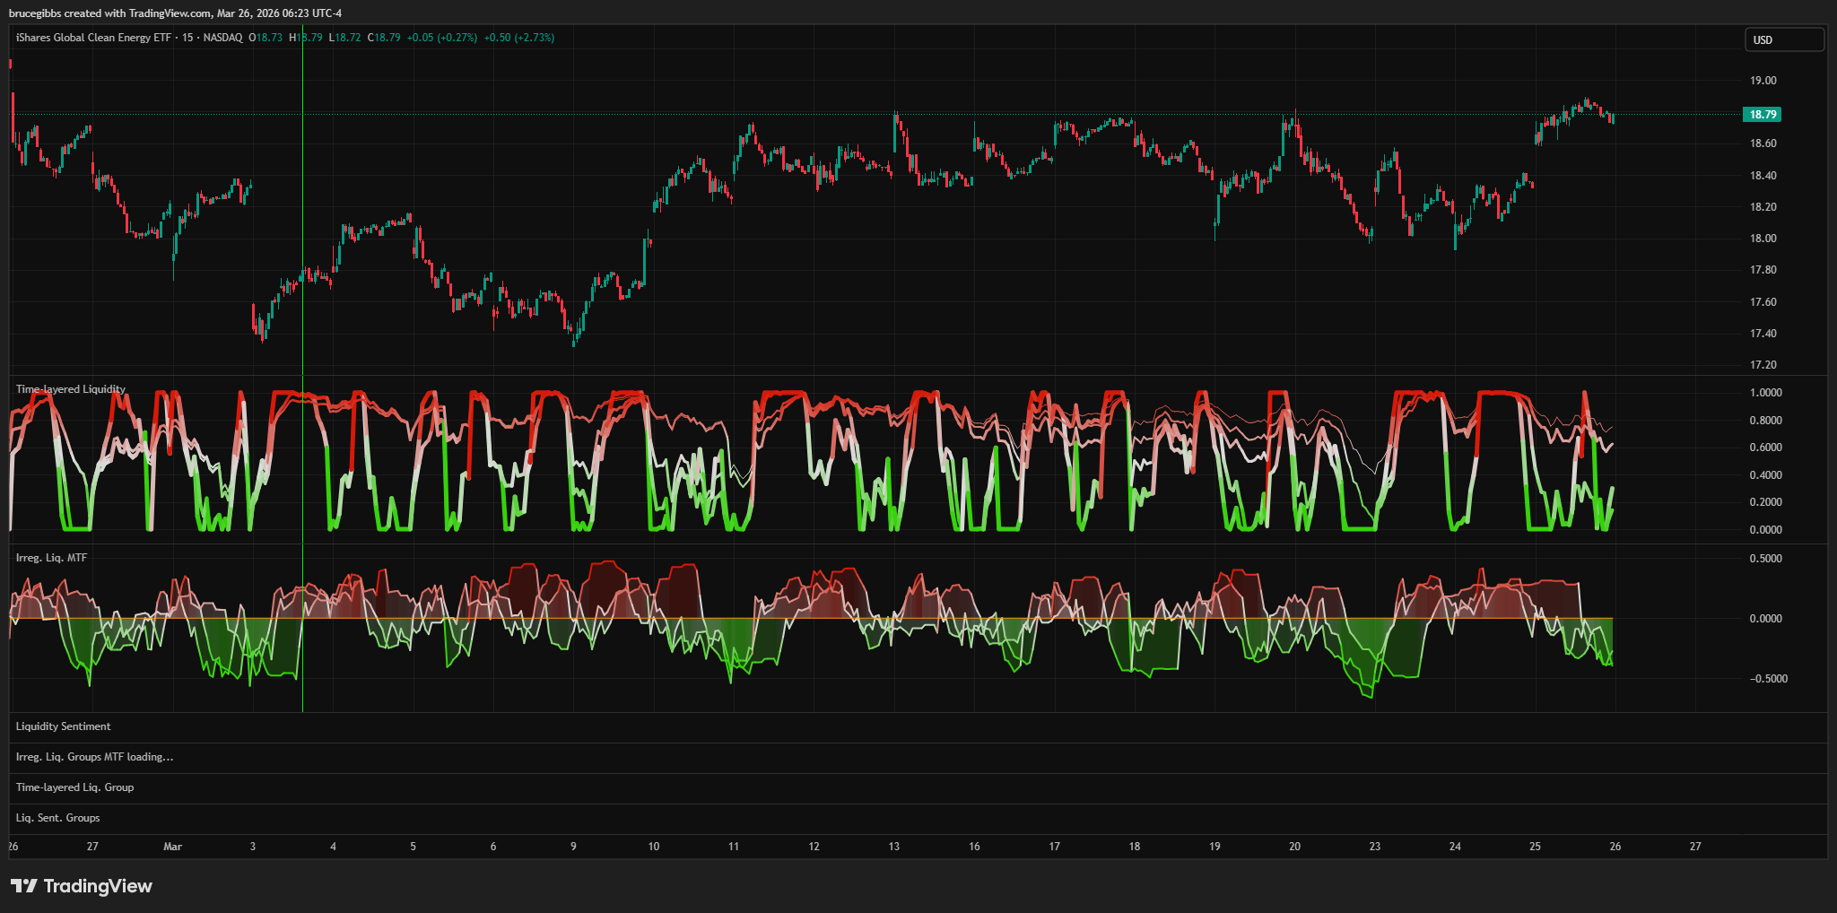Screen dimensions: 1837x913
Task: Click the brucegibbs created with TradingView.com header
Action: 175,13
